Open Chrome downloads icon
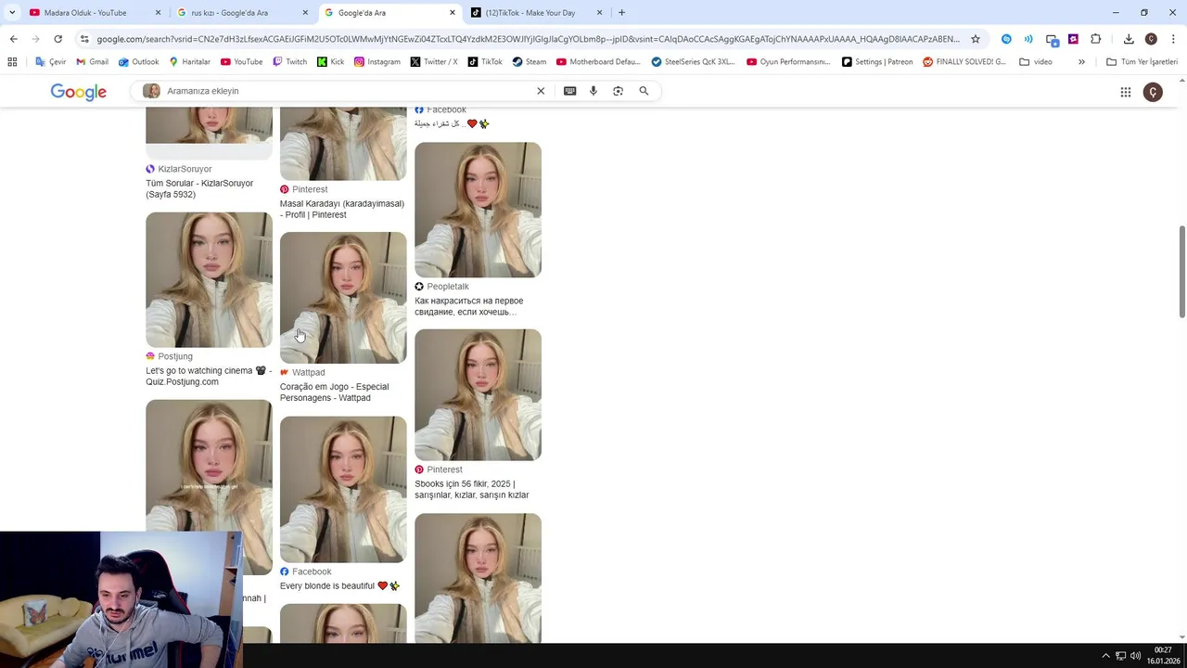The width and height of the screenshot is (1187, 668). point(1129,39)
